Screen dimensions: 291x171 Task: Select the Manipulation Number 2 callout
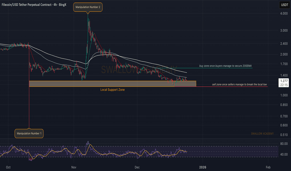[x=88, y=7]
